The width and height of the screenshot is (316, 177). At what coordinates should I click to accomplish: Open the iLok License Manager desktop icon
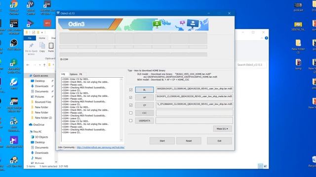[14, 27]
